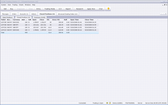Switch to the Orders tab
The width and height of the screenshot is (168, 105).
pyautogui.click(x=14, y=14)
